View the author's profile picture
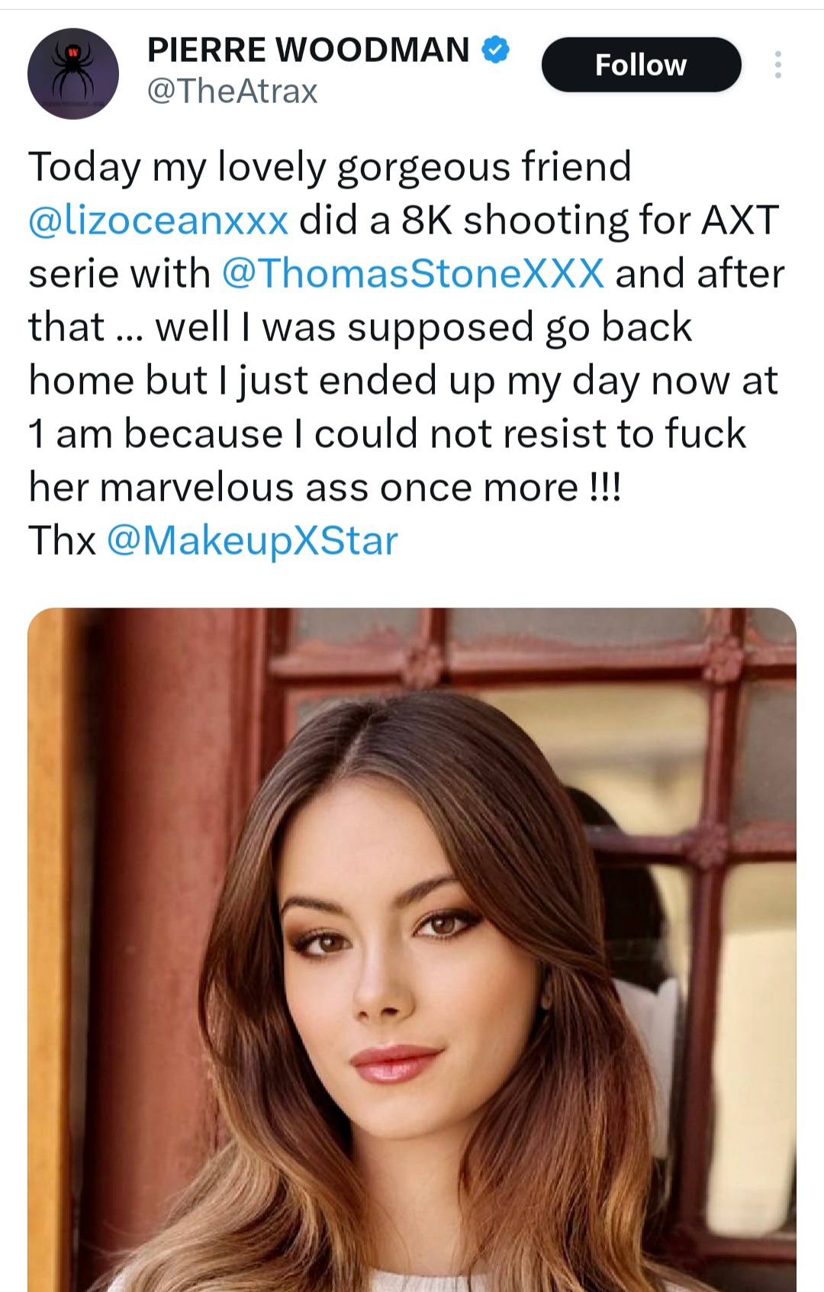The image size is (824, 1292). pyautogui.click(x=73, y=73)
